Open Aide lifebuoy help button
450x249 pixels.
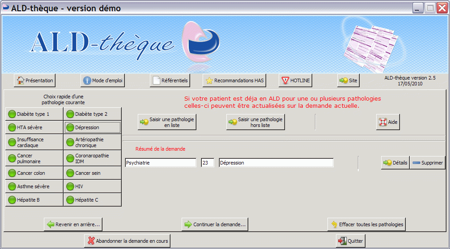click(388, 122)
